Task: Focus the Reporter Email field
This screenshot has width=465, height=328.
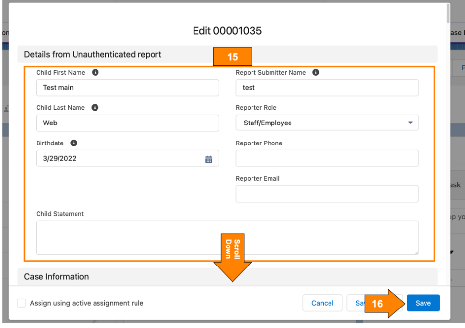Action: [327, 193]
